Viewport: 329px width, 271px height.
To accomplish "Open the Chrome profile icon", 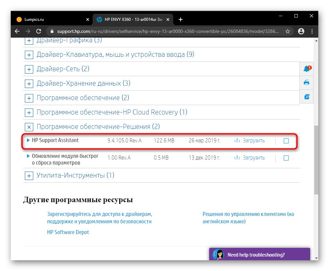I will pyautogui.click(x=301, y=31).
